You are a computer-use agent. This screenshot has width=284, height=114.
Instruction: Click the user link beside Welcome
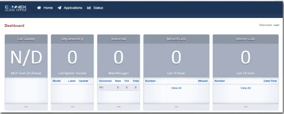click(x=276, y=25)
